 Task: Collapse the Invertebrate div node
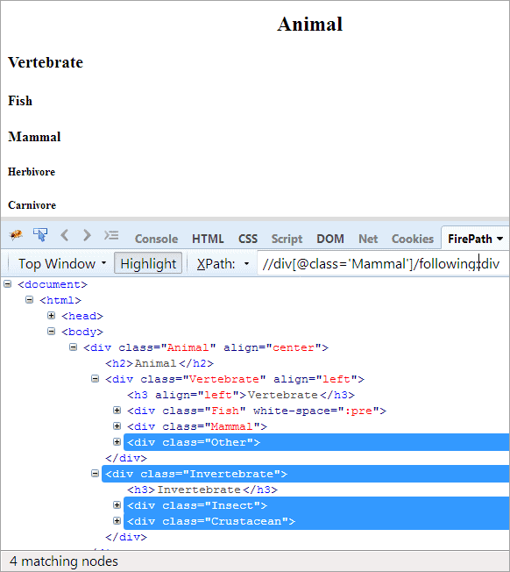pos(96,474)
